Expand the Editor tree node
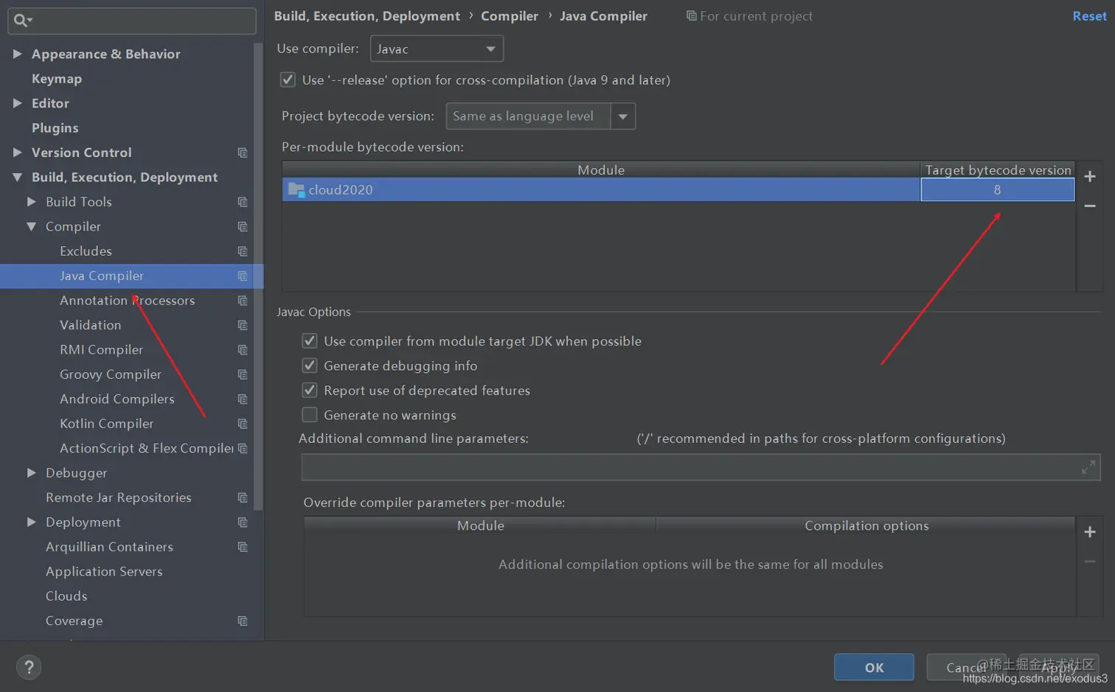 point(17,103)
